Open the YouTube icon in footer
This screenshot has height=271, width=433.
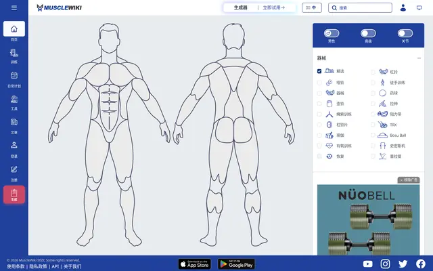pyautogui.click(x=367, y=264)
